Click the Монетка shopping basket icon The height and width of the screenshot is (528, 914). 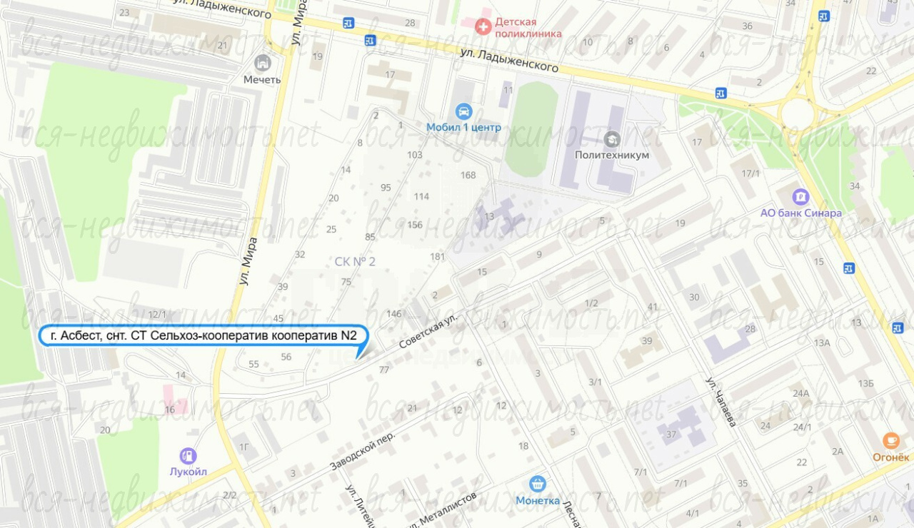click(537, 484)
